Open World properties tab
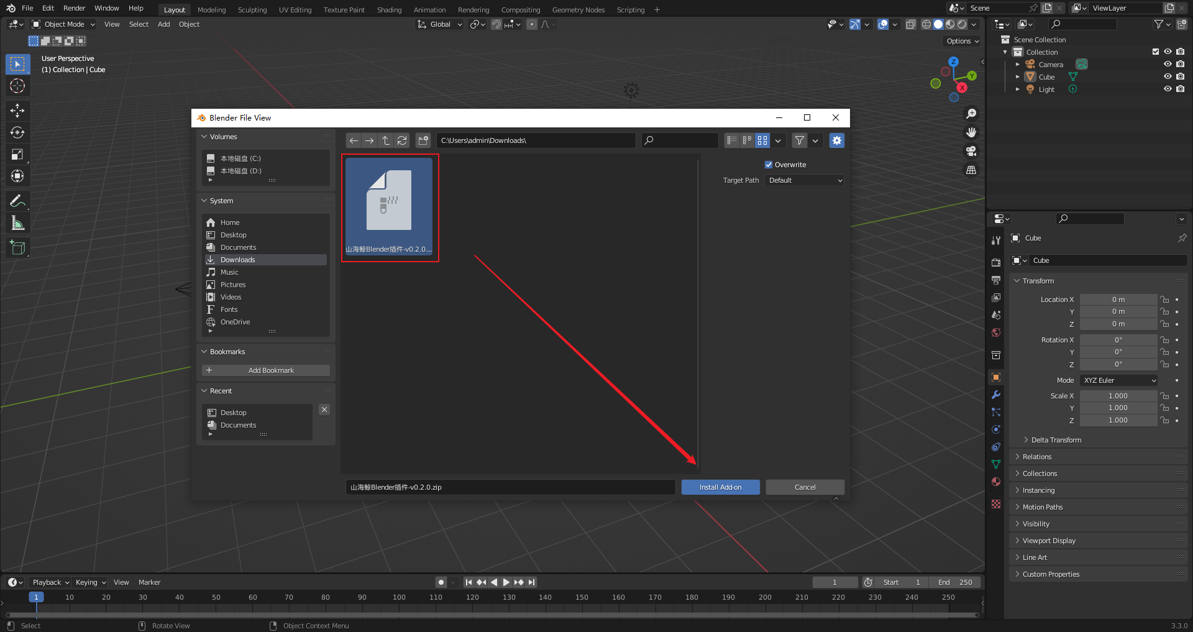 pos(996,332)
